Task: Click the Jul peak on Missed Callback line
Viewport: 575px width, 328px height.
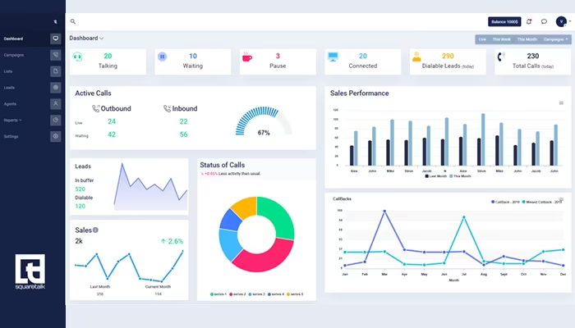Action: 464,217
